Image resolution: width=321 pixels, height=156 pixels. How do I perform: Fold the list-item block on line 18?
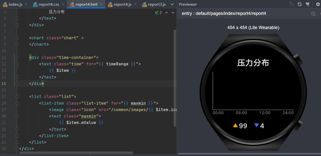17,103
